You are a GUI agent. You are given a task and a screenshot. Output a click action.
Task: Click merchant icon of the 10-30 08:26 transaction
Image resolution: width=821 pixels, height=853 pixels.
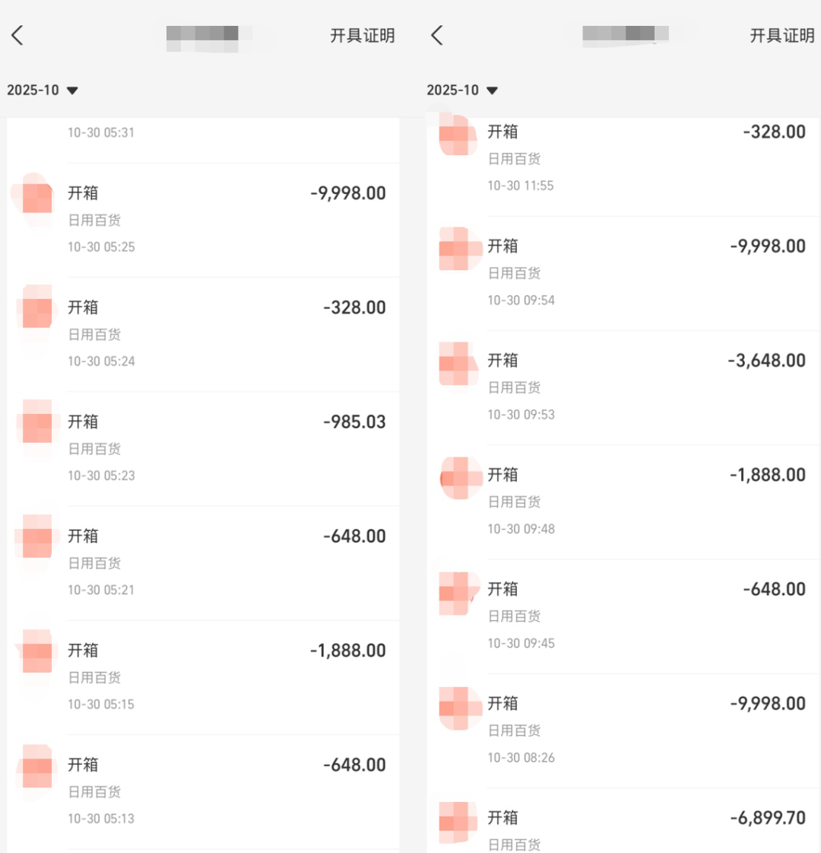[458, 706]
